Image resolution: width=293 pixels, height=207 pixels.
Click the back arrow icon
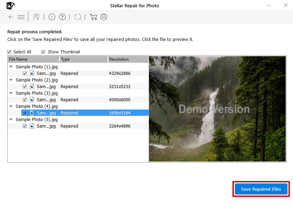click(x=11, y=17)
